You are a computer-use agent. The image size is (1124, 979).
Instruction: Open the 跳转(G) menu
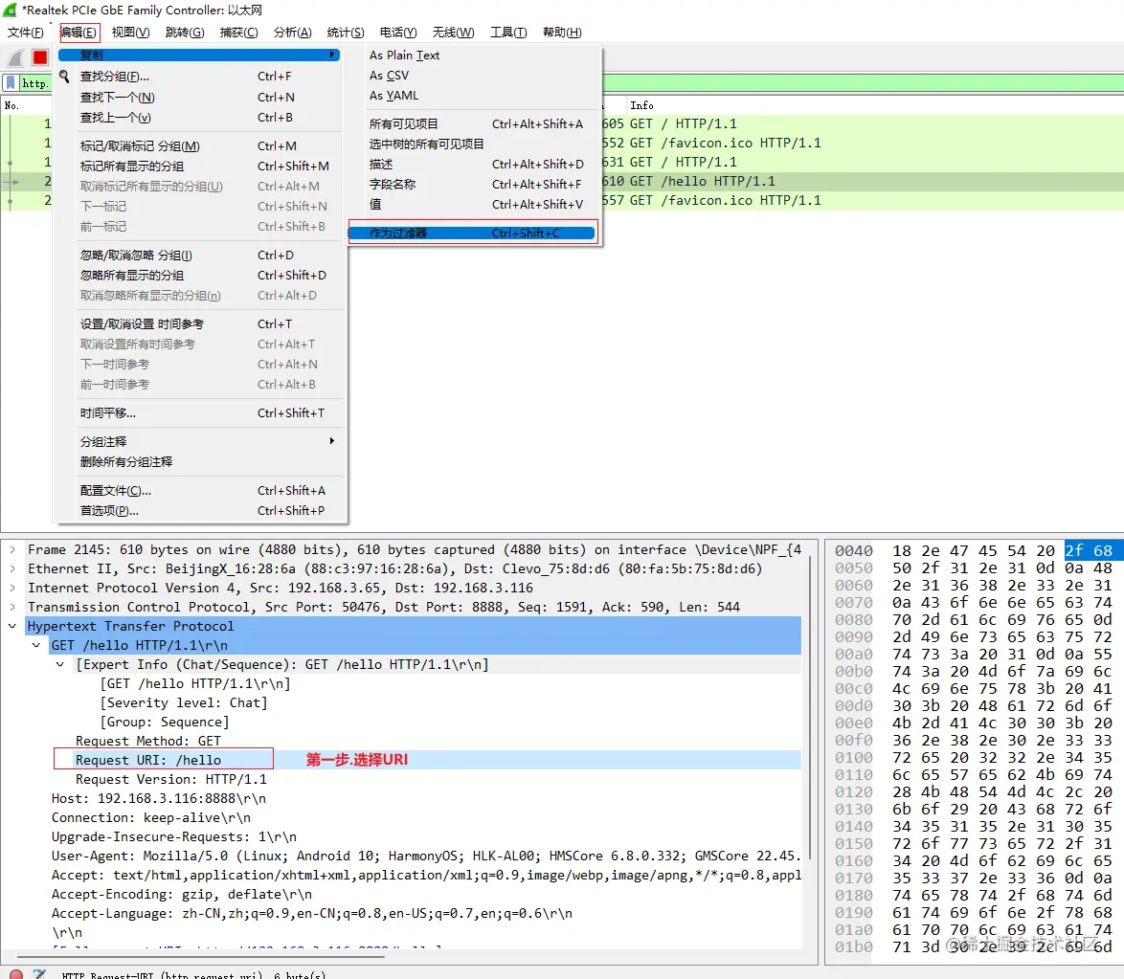pyautogui.click(x=184, y=33)
